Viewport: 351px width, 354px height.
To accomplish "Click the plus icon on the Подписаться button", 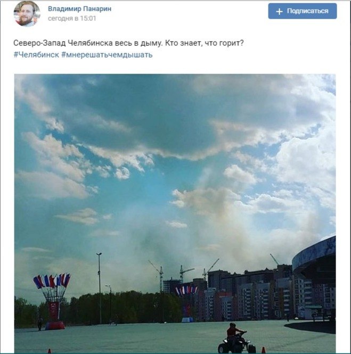I will point(280,11).
